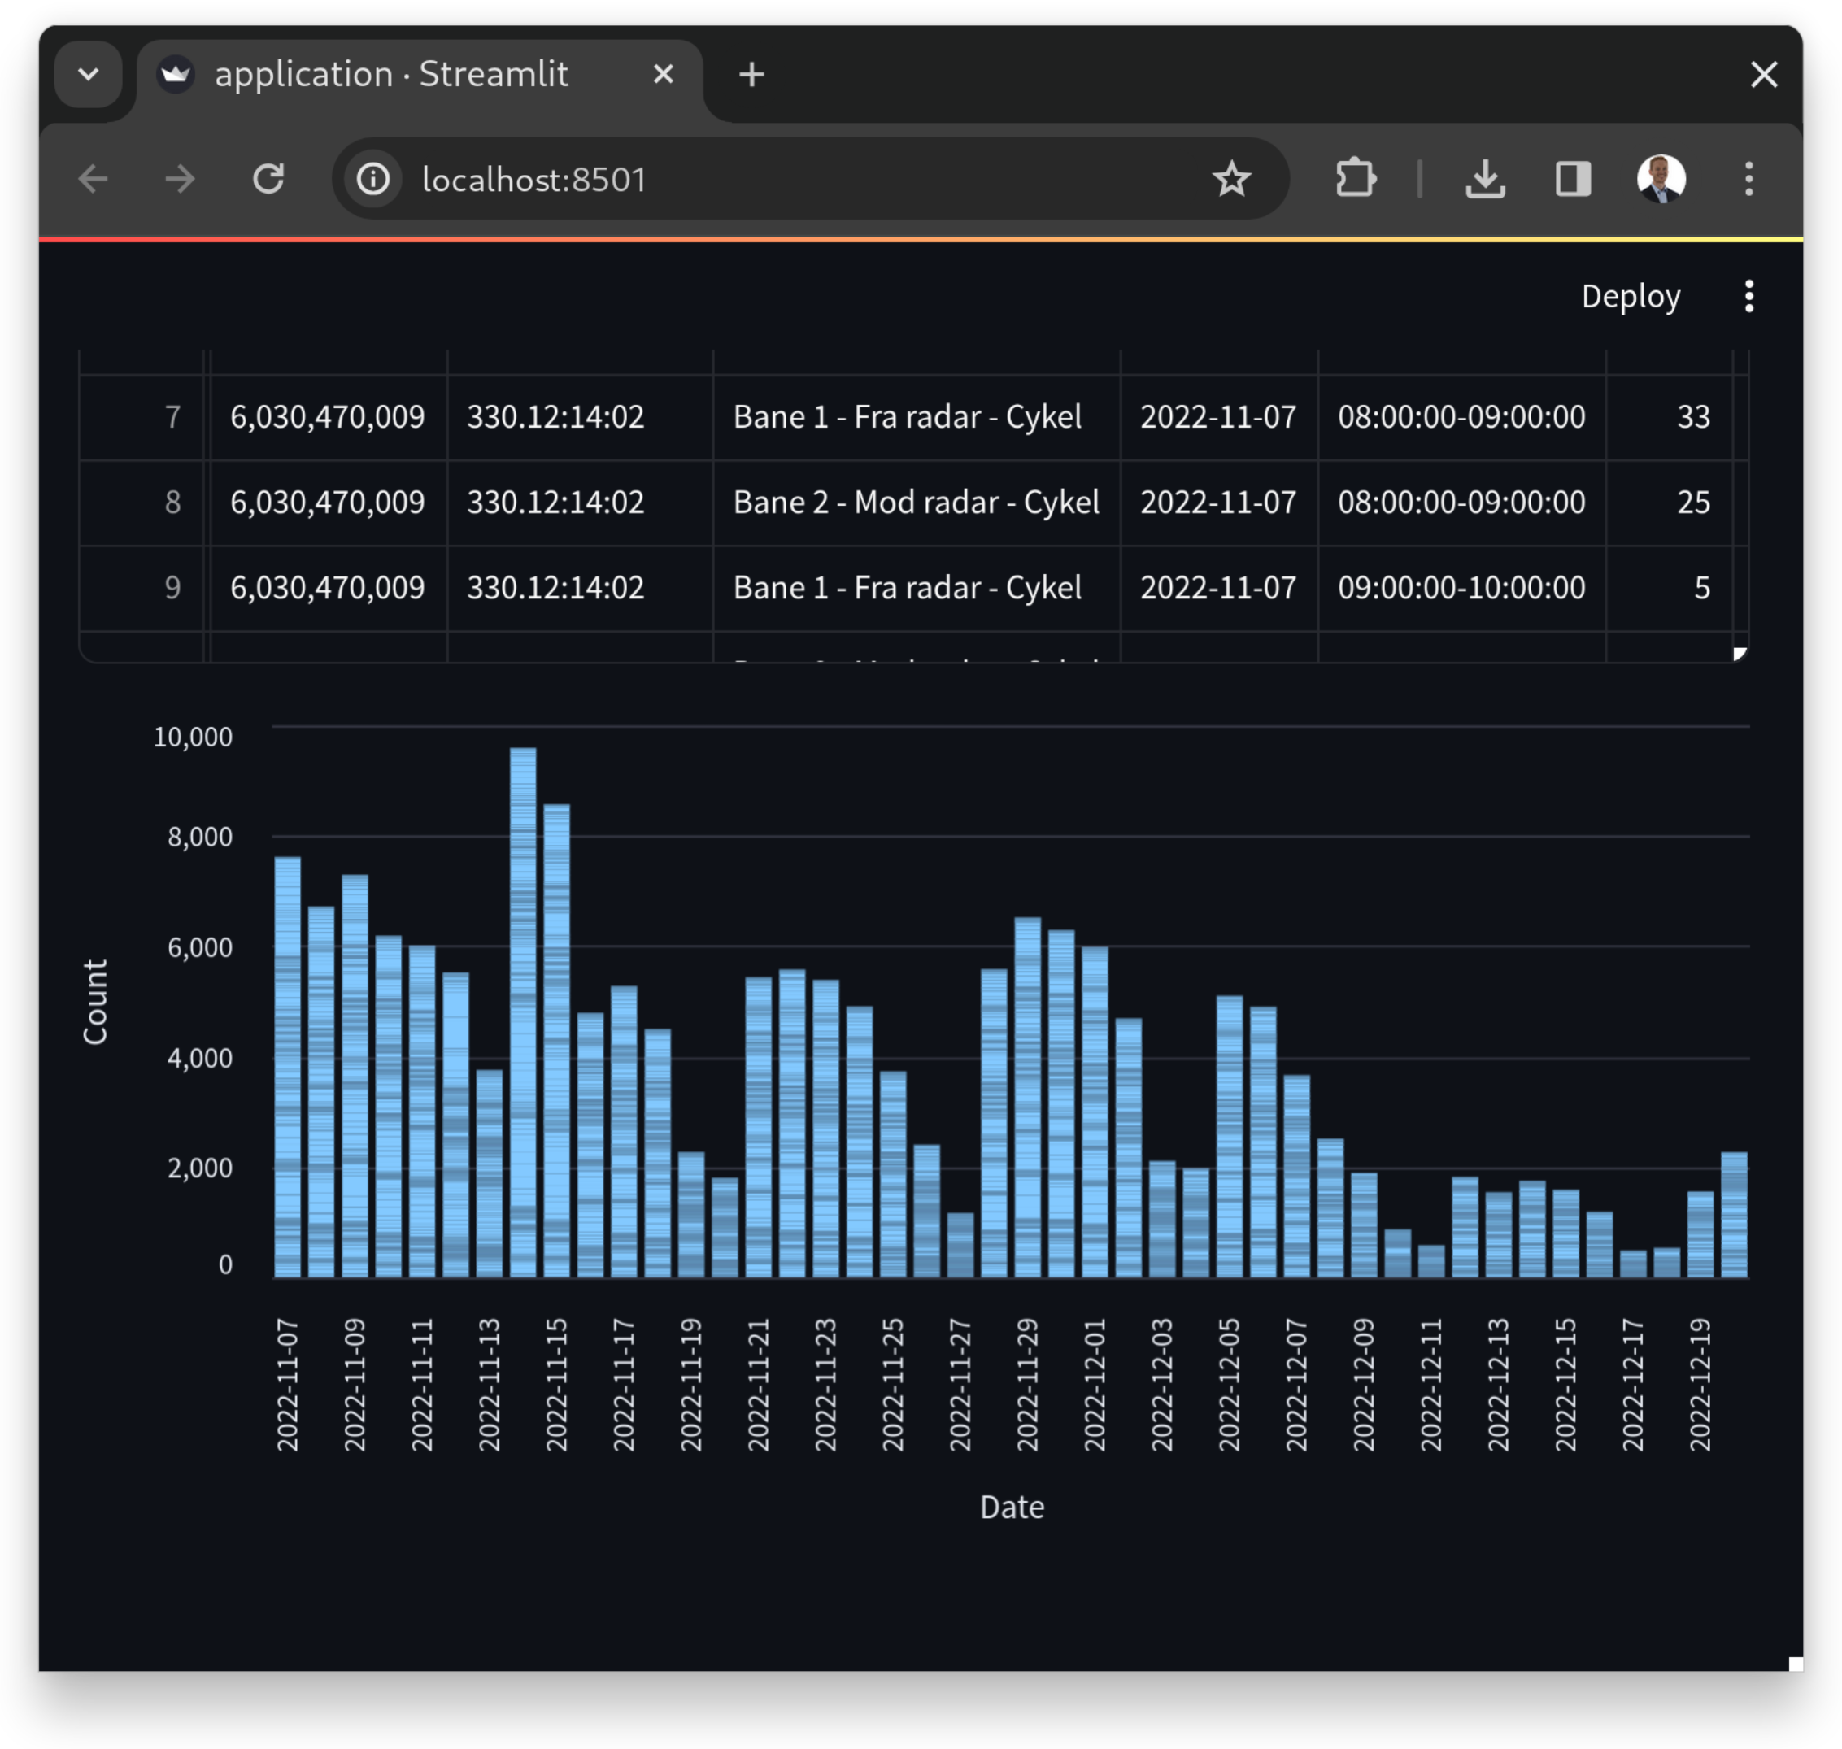Click the short bar for 2022-11-27

[960, 1245]
